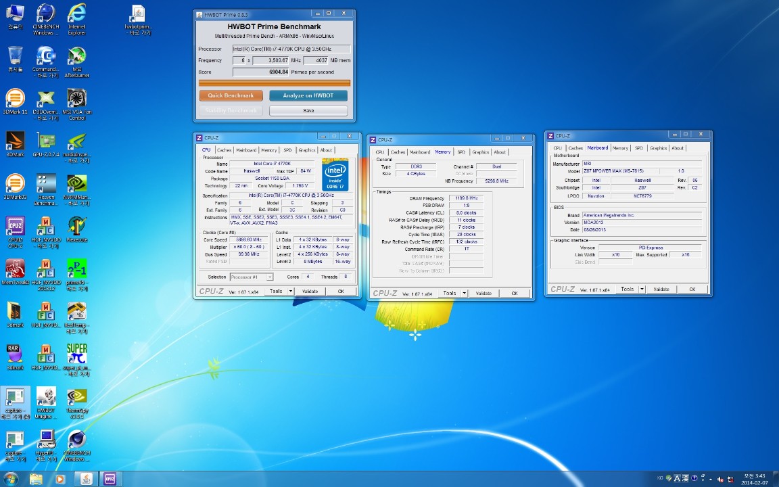Select Mainboard tab in CPU-Z Memory window

[420, 152]
